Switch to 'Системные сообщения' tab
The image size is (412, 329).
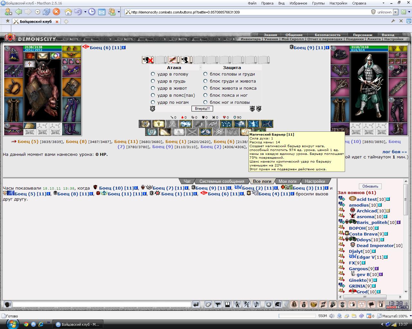click(222, 181)
